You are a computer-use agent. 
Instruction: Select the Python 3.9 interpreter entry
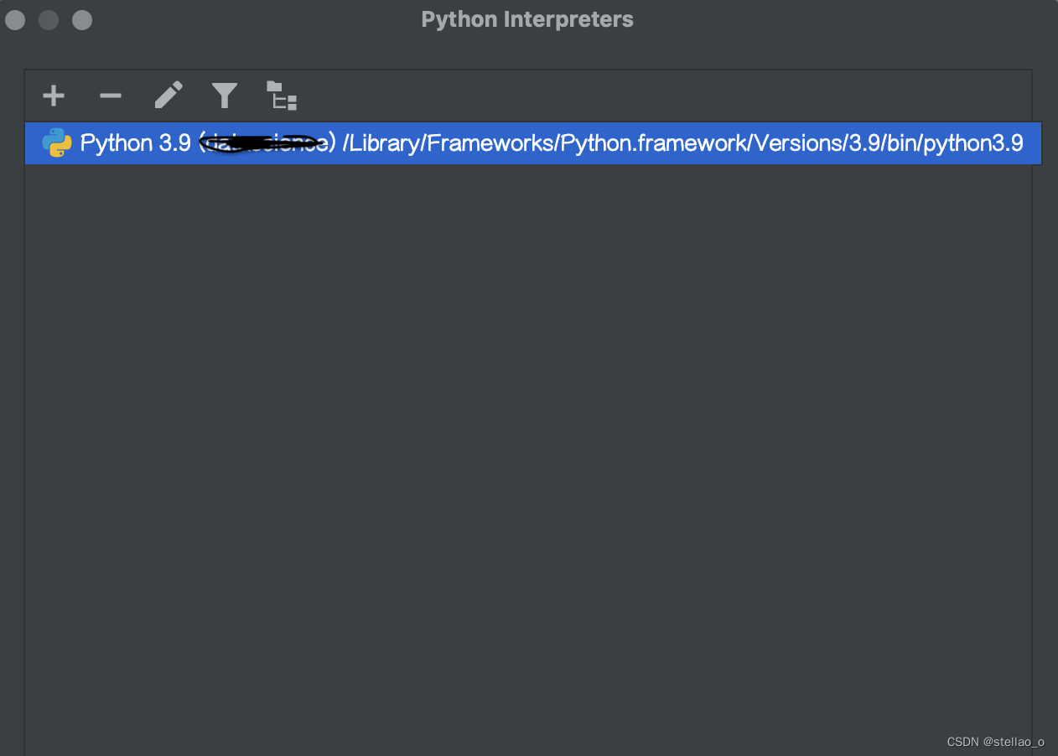pos(528,142)
